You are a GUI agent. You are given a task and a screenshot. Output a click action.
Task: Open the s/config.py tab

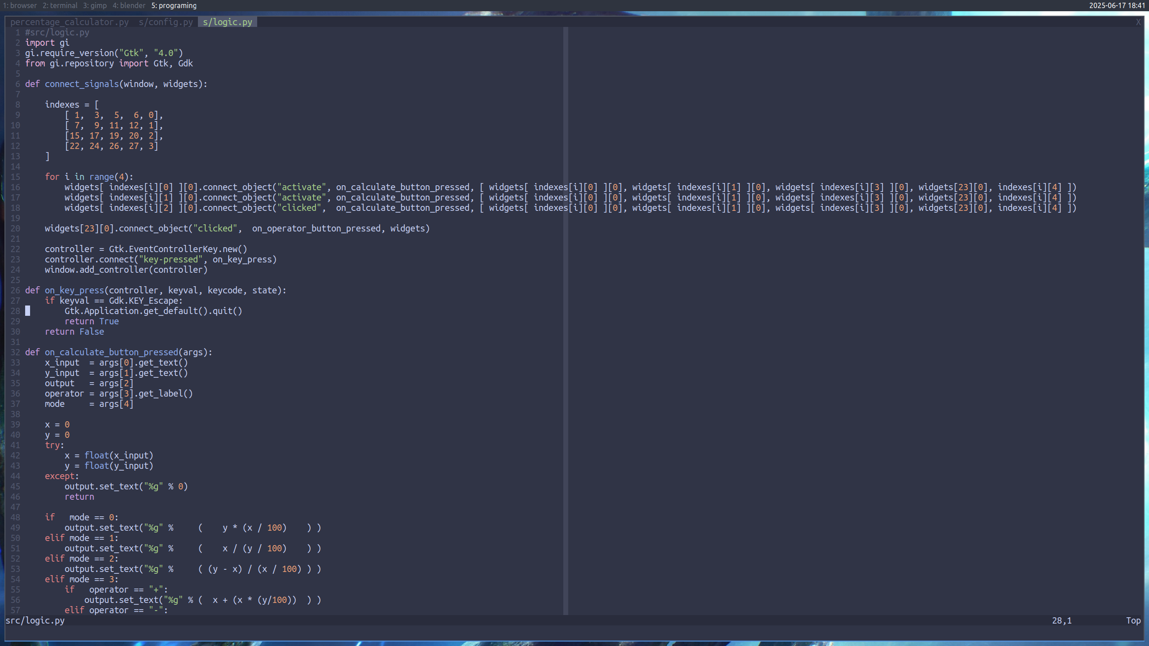tap(166, 22)
